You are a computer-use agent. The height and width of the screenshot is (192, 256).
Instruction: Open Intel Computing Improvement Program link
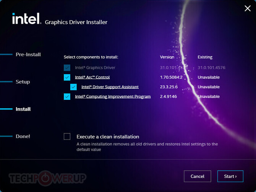pyautogui.click(x=113, y=96)
